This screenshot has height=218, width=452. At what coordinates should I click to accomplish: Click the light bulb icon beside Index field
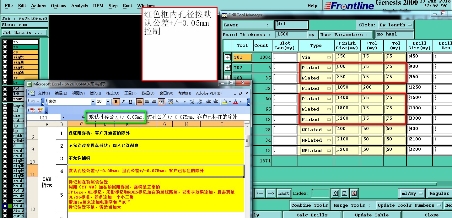click(336, 193)
